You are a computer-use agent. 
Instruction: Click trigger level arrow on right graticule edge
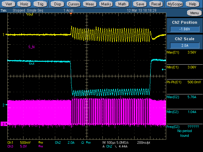pos(163,69)
